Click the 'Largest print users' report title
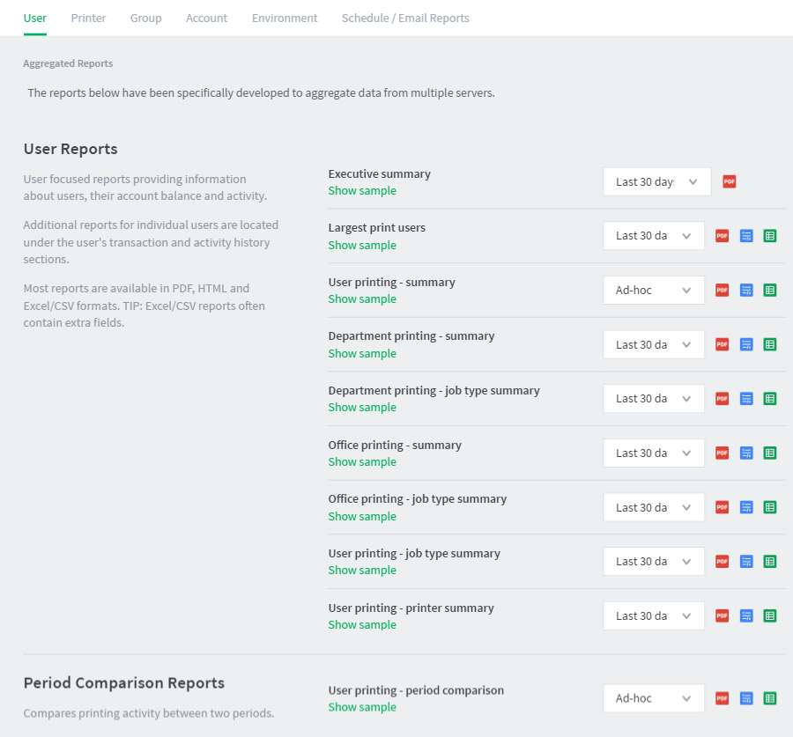 377,227
